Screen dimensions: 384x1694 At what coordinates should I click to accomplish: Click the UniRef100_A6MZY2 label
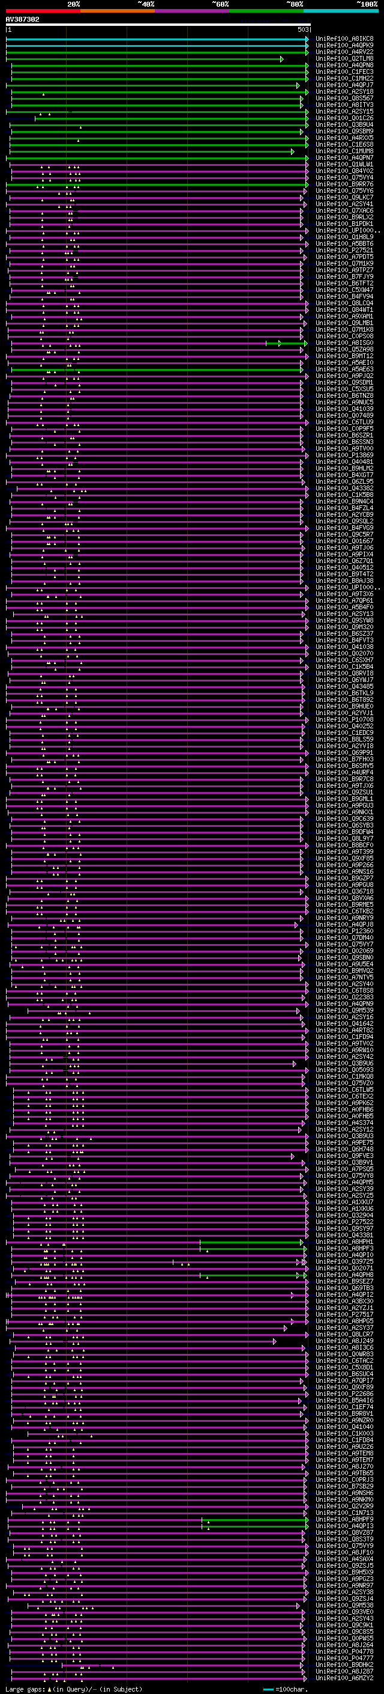coord(344,1678)
